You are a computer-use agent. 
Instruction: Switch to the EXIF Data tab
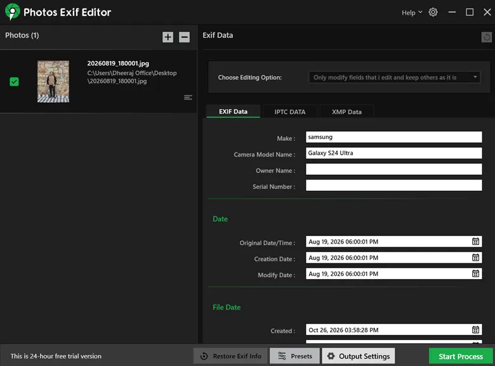pos(234,112)
